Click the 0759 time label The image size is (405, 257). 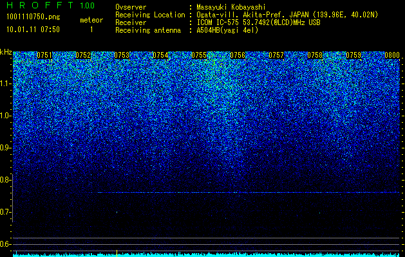(353, 55)
